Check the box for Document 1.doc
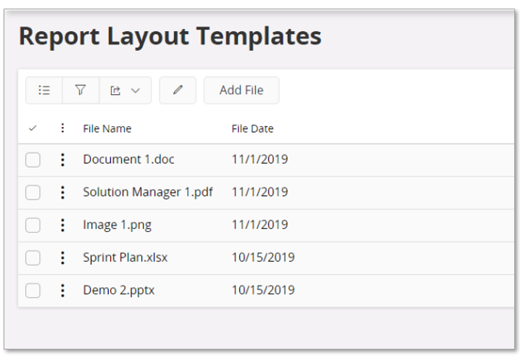The width and height of the screenshot is (520, 356). (33, 160)
